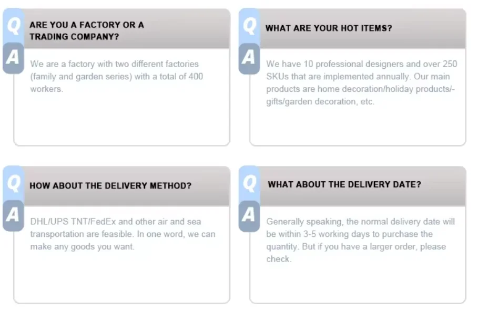Click the A icon beside the working days answer

(x=249, y=215)
